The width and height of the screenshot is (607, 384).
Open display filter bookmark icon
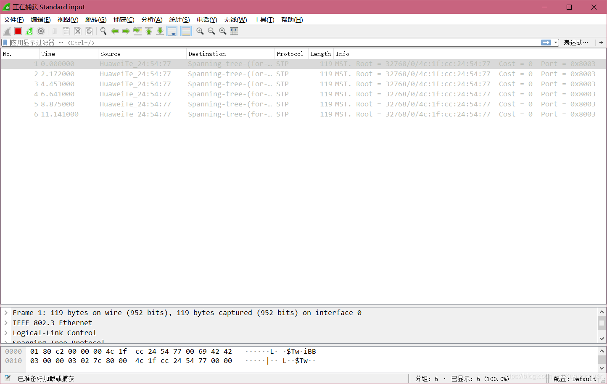click(x=5, y=42)
